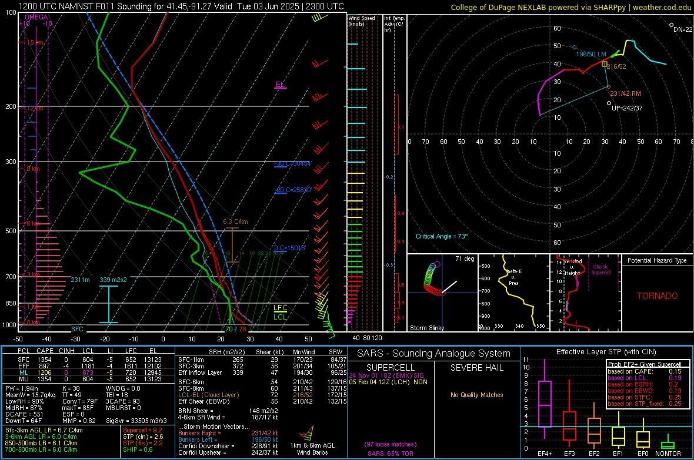Click the 6.3 C/km lapse rate annotation

click(235, 221)
